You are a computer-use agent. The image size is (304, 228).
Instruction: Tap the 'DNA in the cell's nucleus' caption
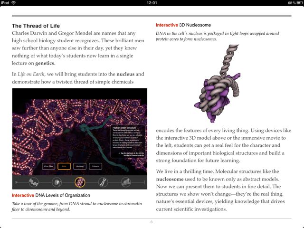pyautogui.click(x=218, y=36)
